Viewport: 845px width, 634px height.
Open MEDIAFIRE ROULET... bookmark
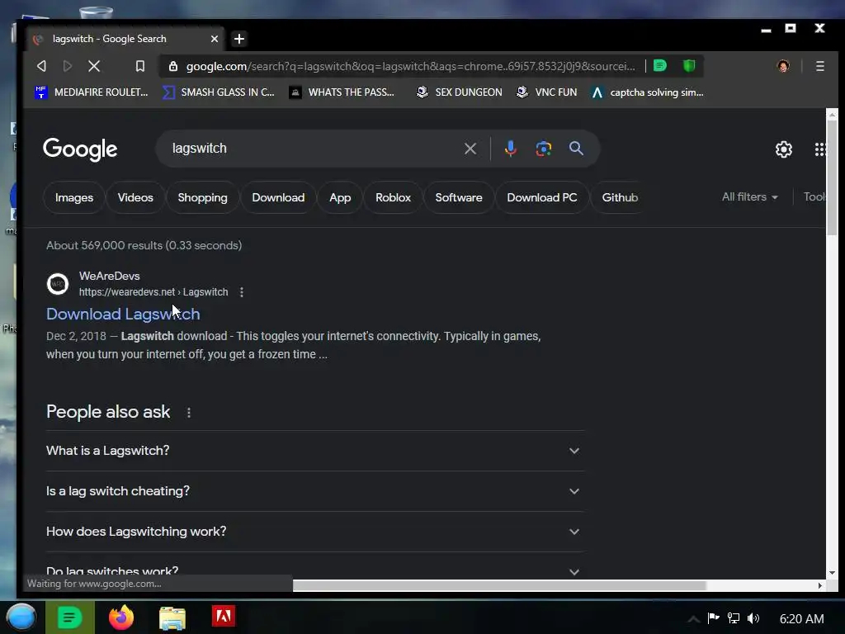click(x=91, y=92)
